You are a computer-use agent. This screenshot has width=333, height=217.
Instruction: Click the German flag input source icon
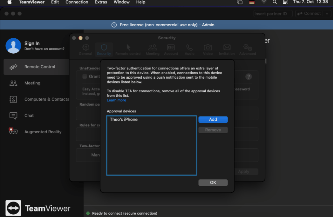252,2
